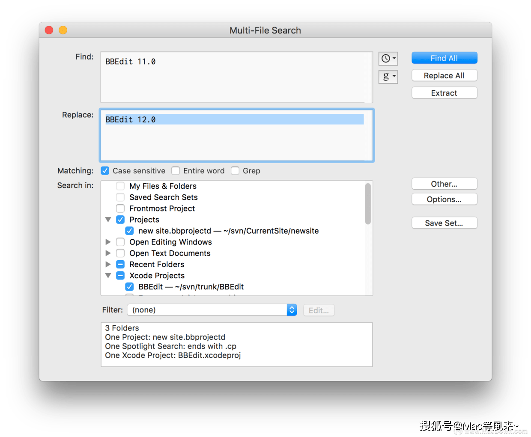531x437 pixels.
Task: Open the search history clock menu
Action: tap(388, 58)
